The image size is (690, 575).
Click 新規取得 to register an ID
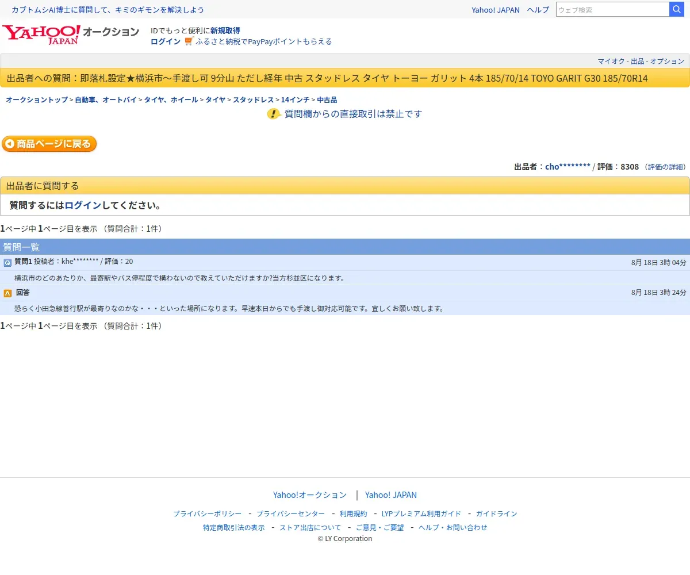tap(225, 30)
